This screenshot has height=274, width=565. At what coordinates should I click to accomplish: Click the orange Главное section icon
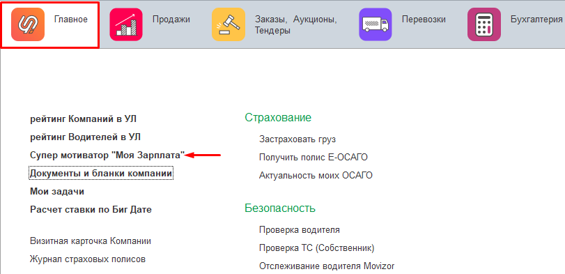coord(28,24)
